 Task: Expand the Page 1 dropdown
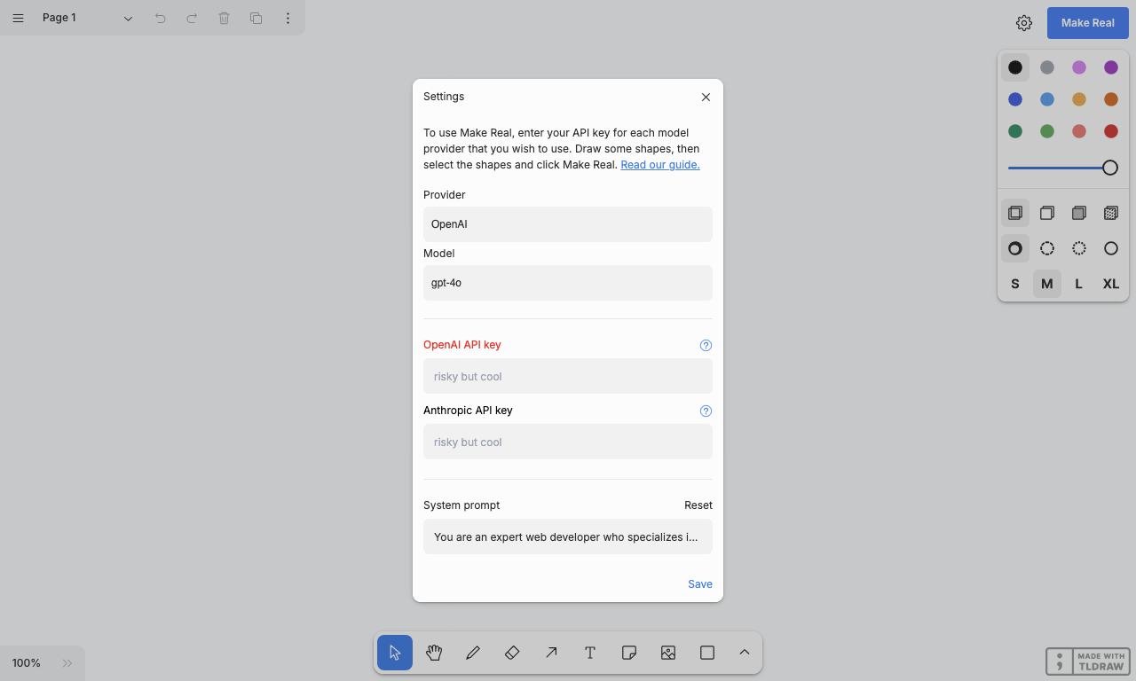(x=89, y=18)
